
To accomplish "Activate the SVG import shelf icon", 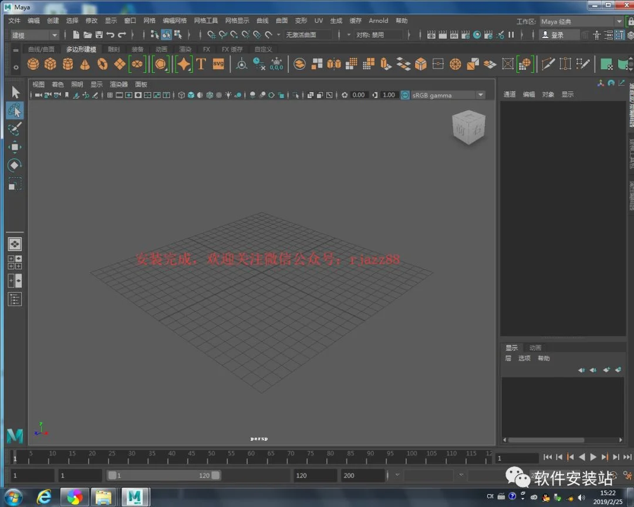I will [218, 64].
